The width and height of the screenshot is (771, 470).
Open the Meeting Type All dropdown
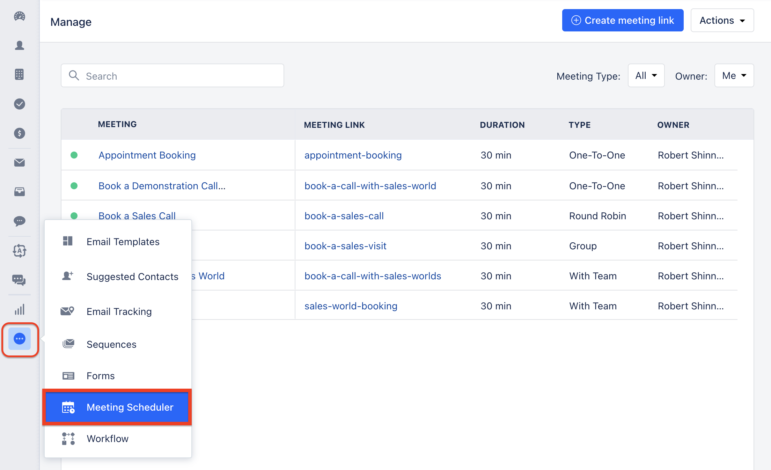coord(646,75)
